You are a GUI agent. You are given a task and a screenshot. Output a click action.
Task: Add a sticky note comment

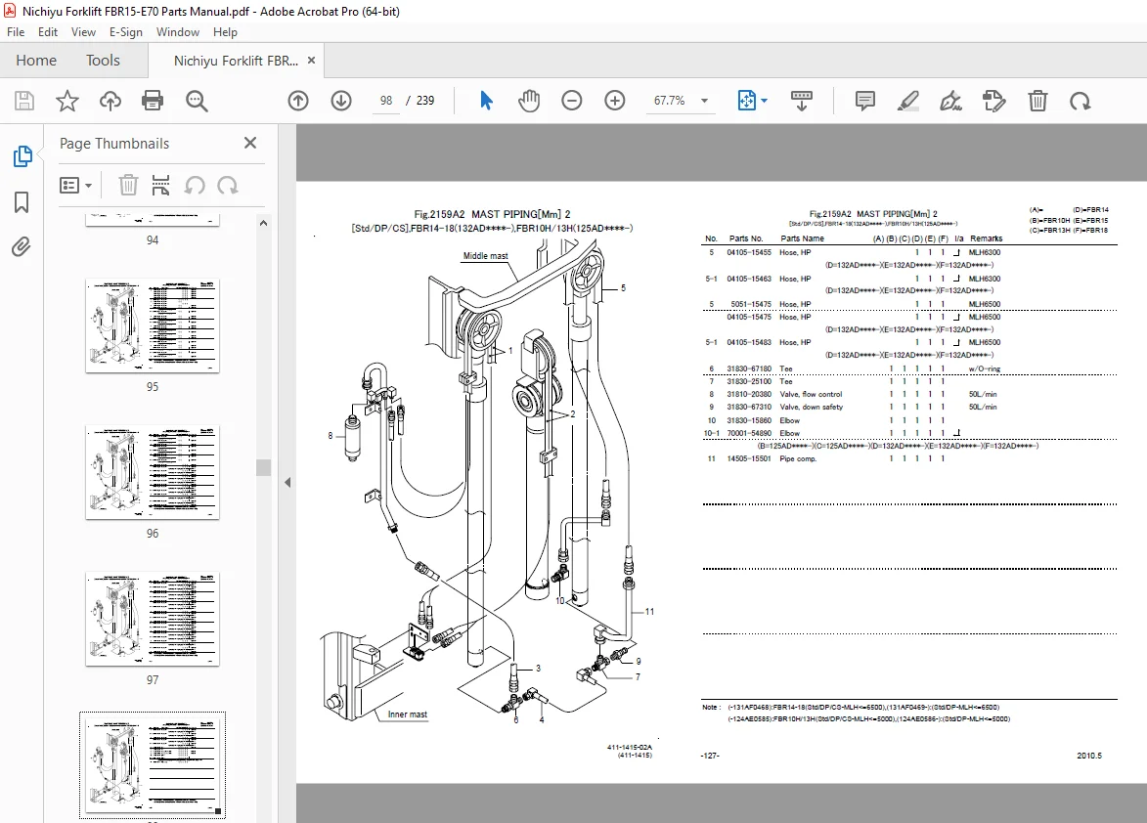tap(865, 101)
